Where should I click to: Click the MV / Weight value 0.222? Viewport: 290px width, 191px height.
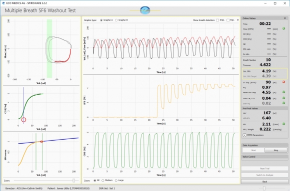(x=265, y=129)
